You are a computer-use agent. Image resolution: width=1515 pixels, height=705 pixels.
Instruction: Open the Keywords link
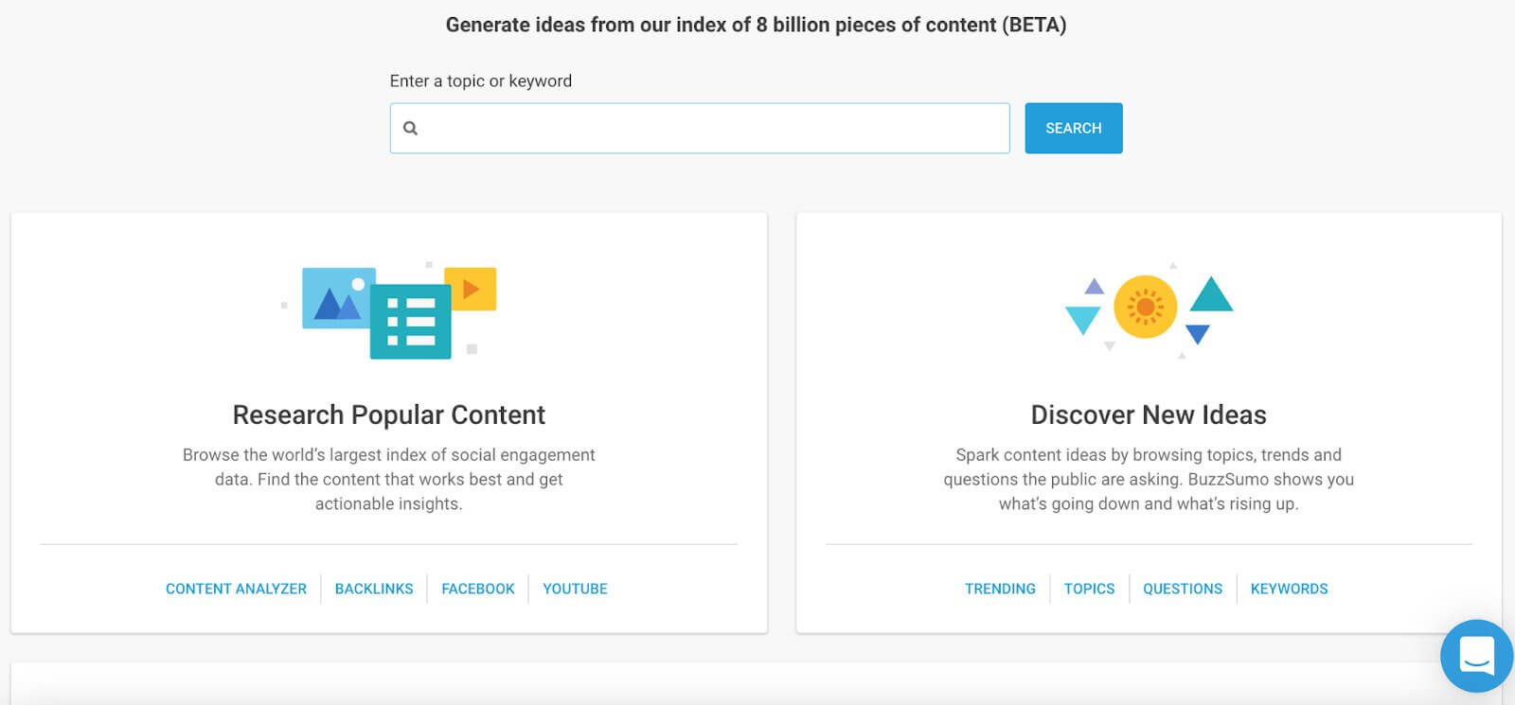[1289, 589]
